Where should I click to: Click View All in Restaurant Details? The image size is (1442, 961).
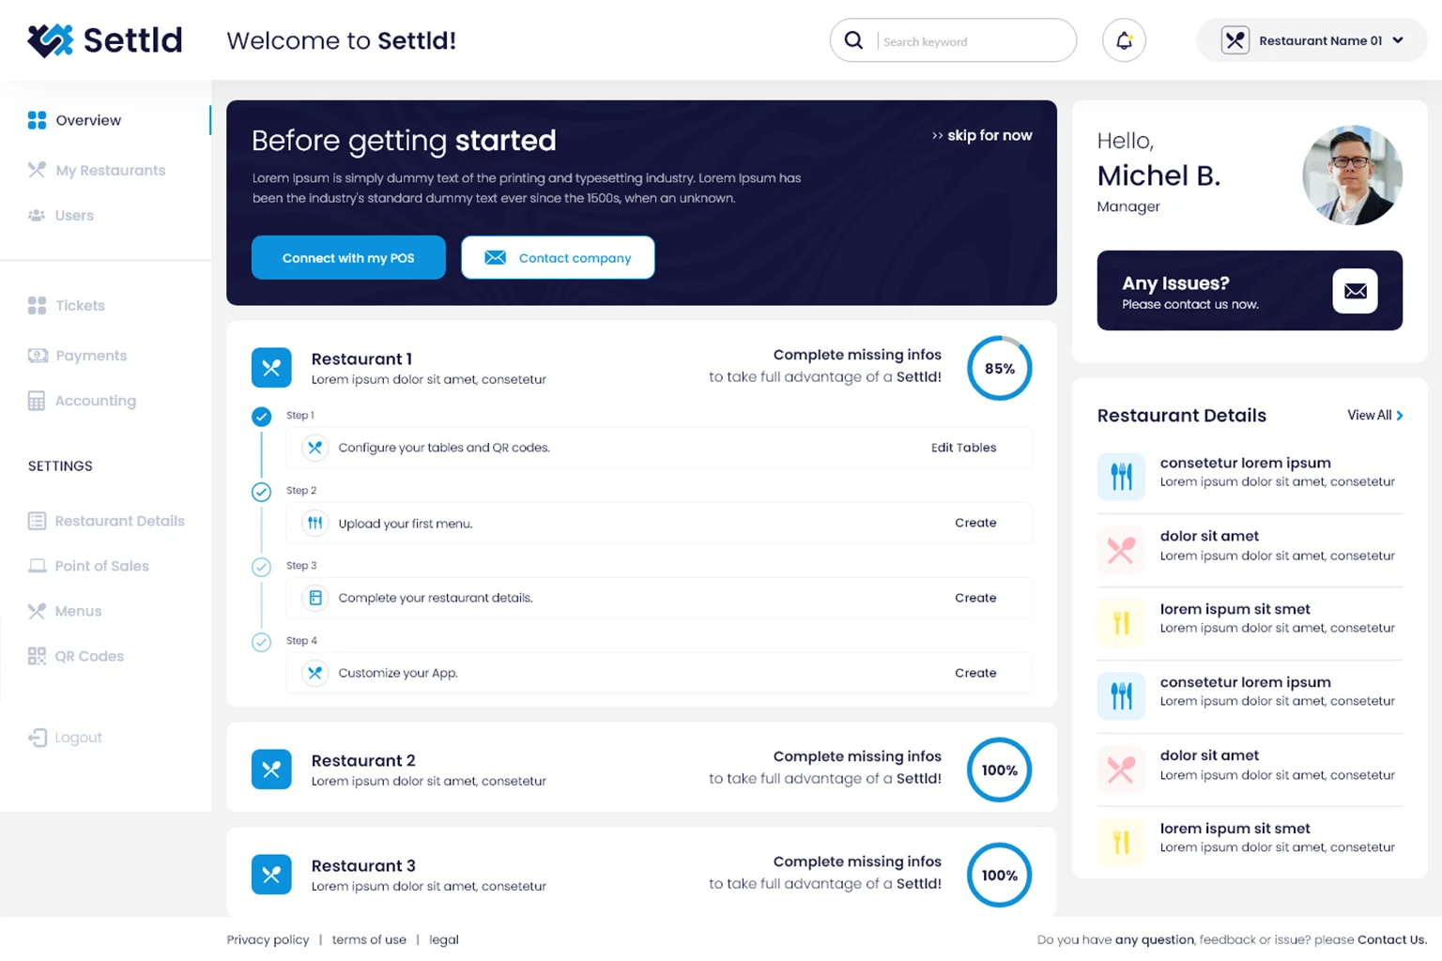point(1375,415)
